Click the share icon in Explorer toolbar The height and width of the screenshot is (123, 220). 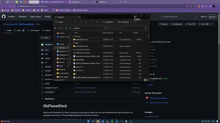pos(92,22)
